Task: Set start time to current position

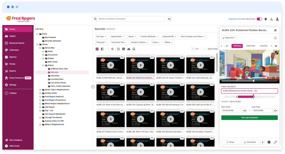Action: (245, 111)
